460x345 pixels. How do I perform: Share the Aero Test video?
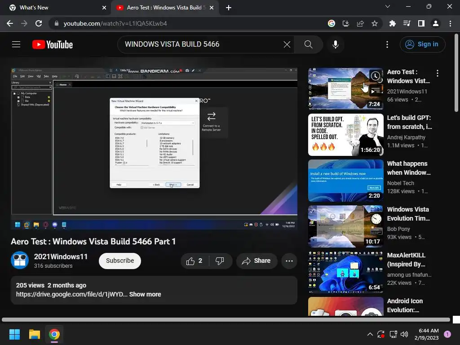coord(257,261)
